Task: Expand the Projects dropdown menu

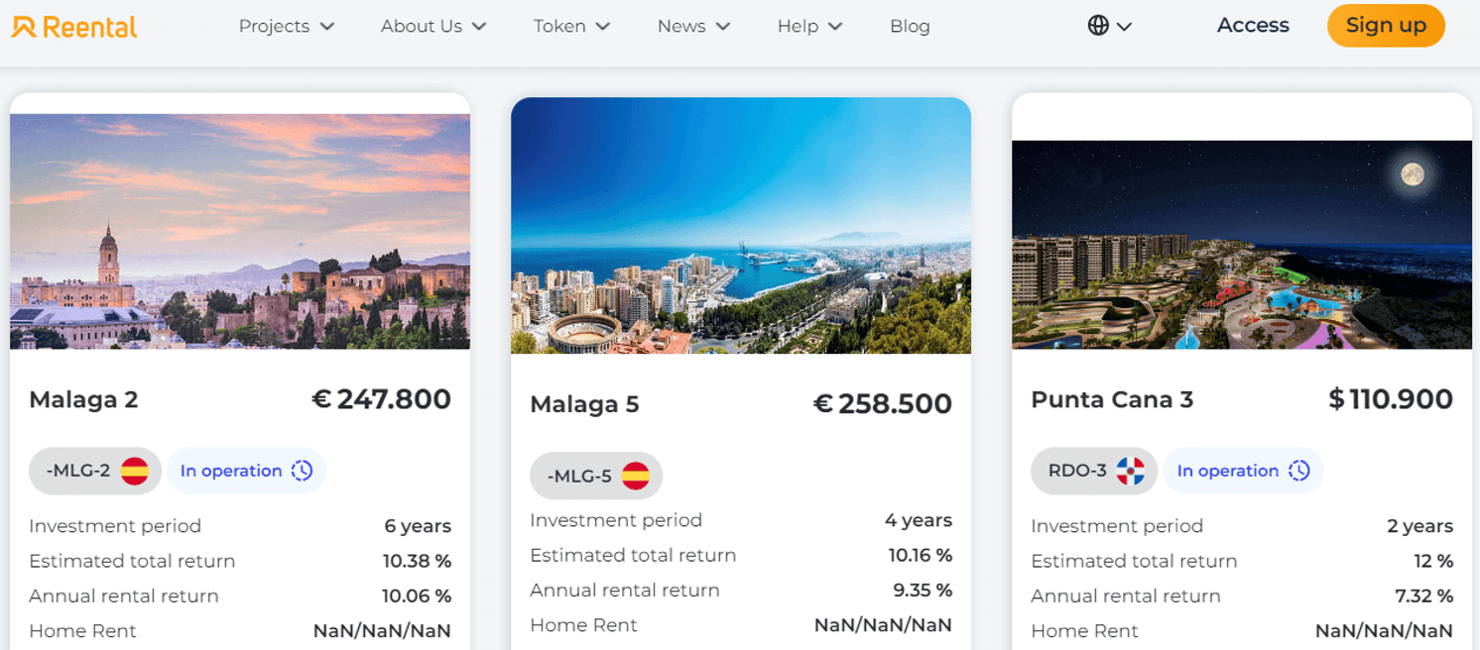Action: pyautogui.click(x=286, y=26)
